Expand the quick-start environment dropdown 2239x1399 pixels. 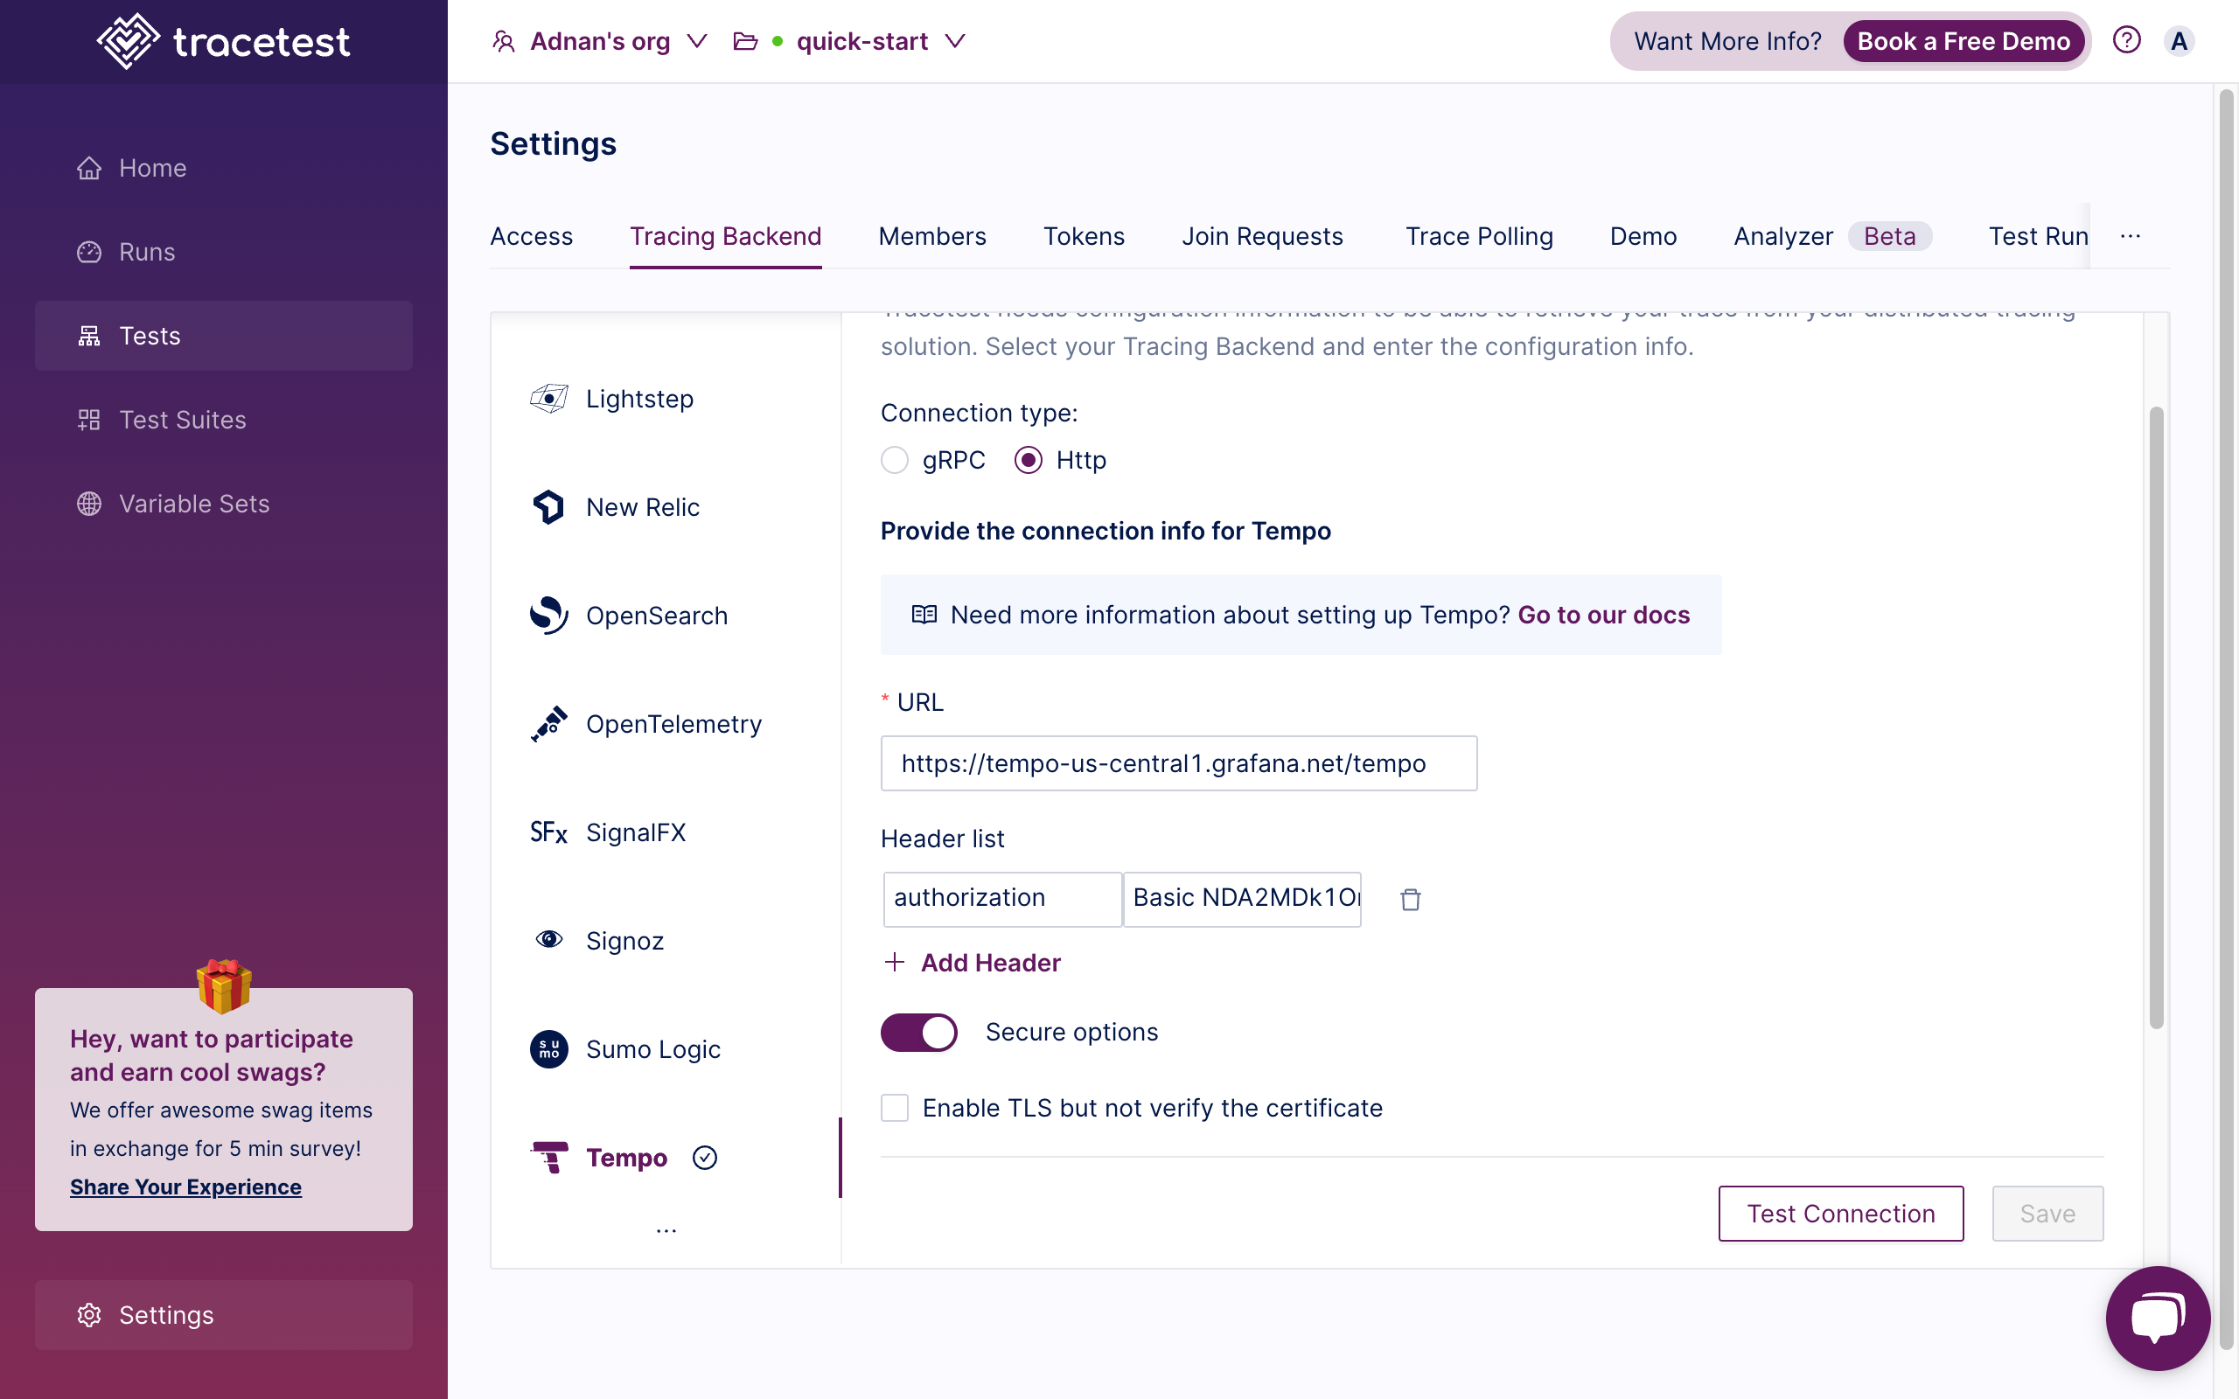(956, 42)
